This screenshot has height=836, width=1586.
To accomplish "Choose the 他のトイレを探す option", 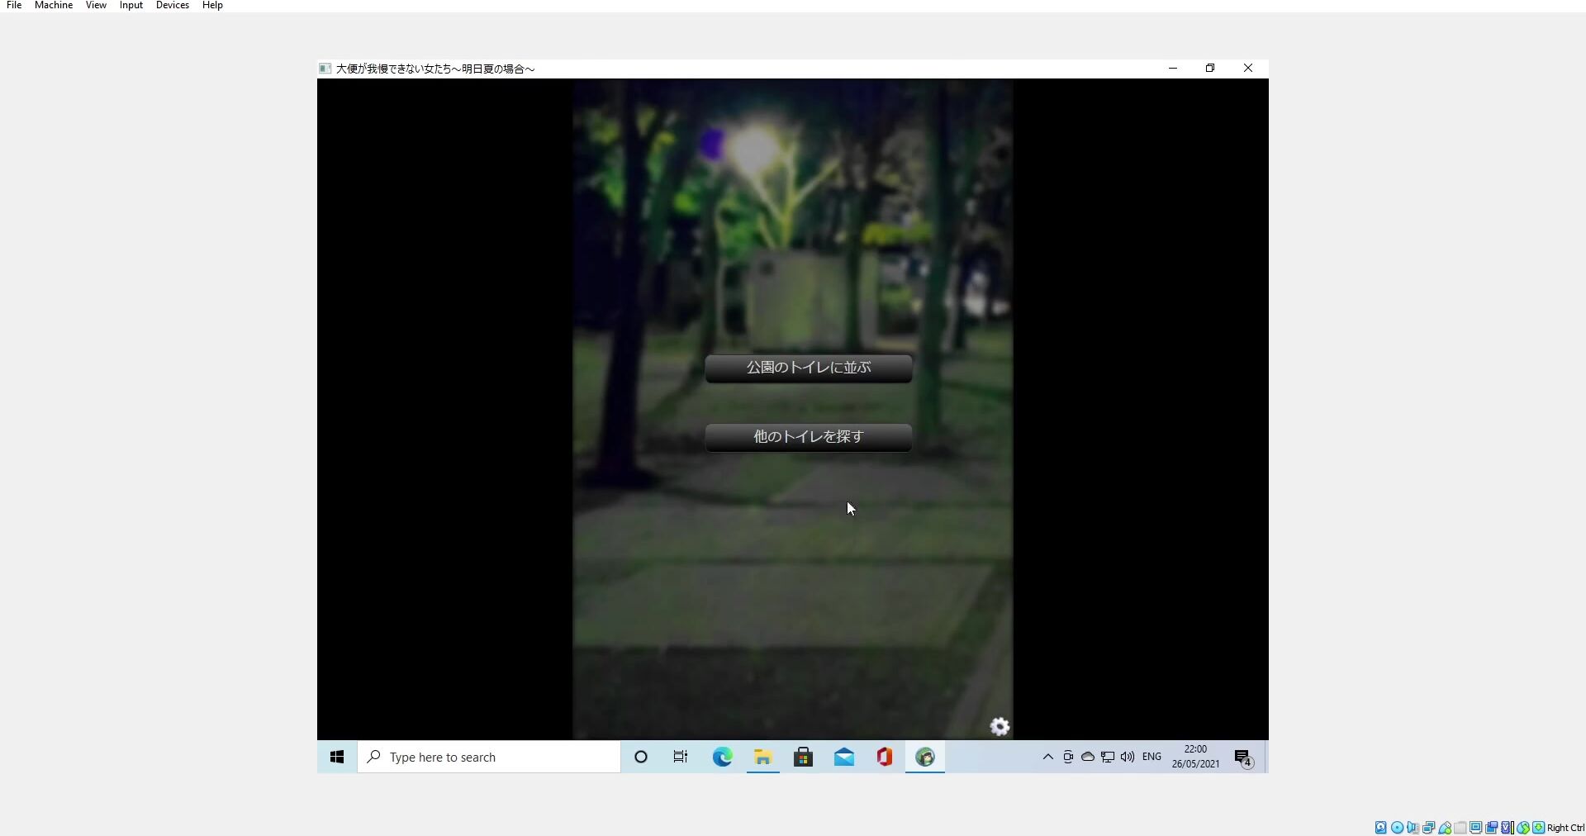I will (808, 437).
